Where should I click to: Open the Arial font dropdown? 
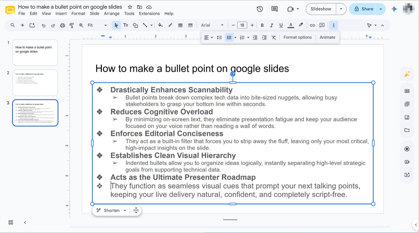click(212, 25)
